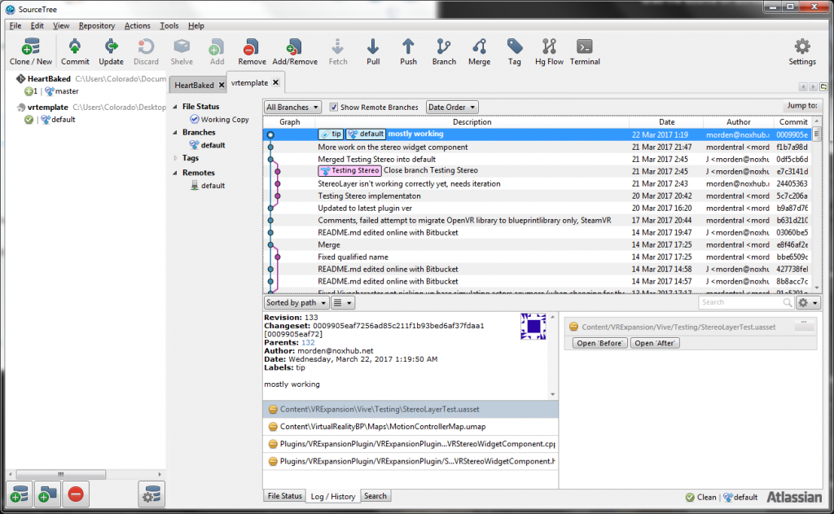Switch to the File Status bottom tab
This screenshot has height=514, width=834.
pos(284,496)
